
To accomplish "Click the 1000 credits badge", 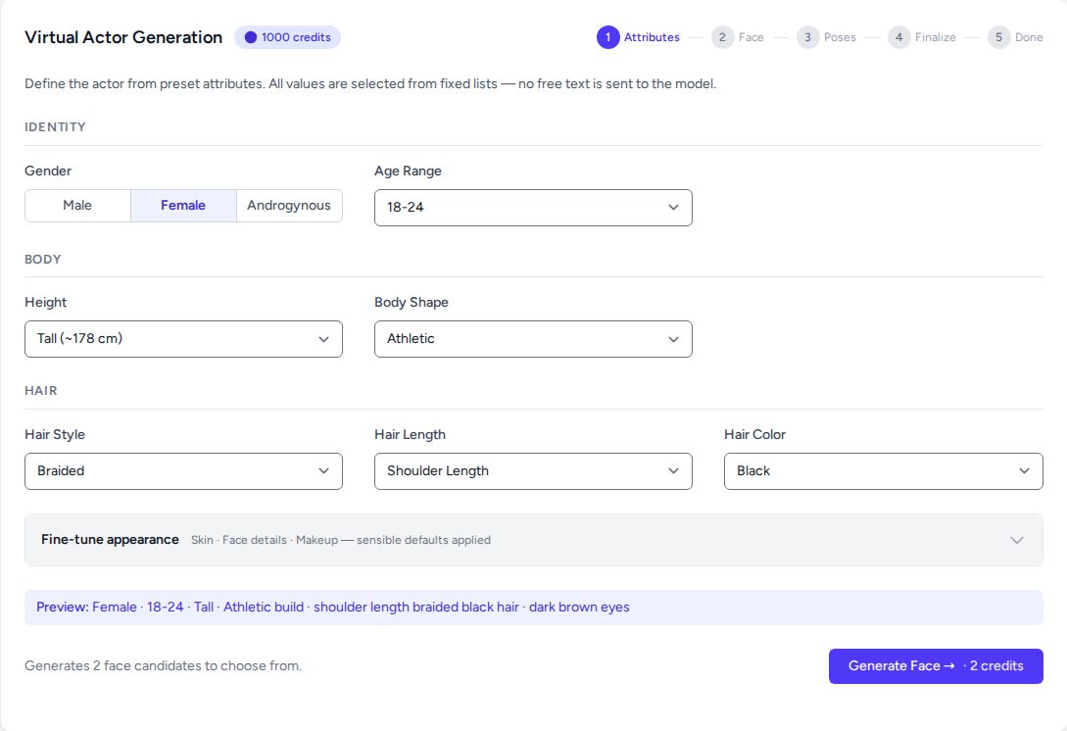I will click(287, 37).
